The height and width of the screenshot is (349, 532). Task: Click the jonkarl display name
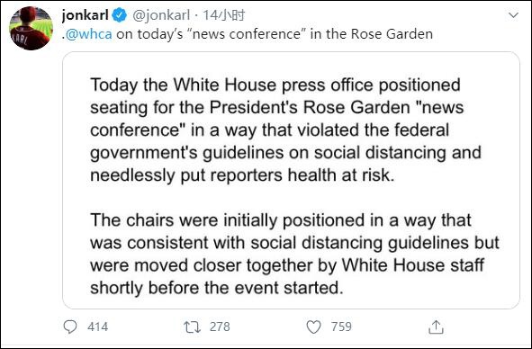86,15
